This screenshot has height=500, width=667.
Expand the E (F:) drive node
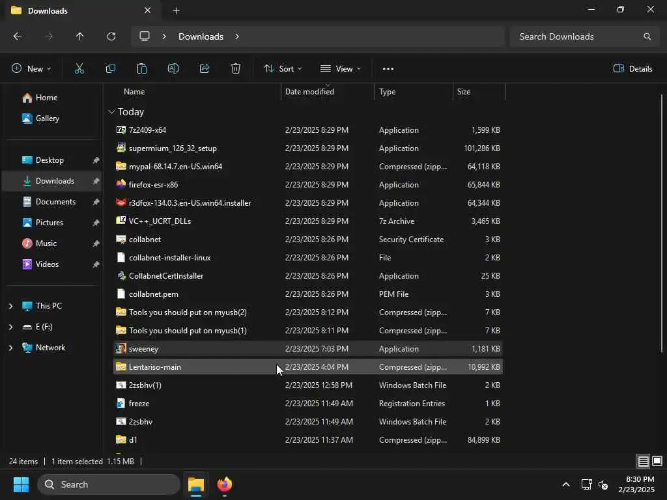pyautogui.click(x=10, y=327)
